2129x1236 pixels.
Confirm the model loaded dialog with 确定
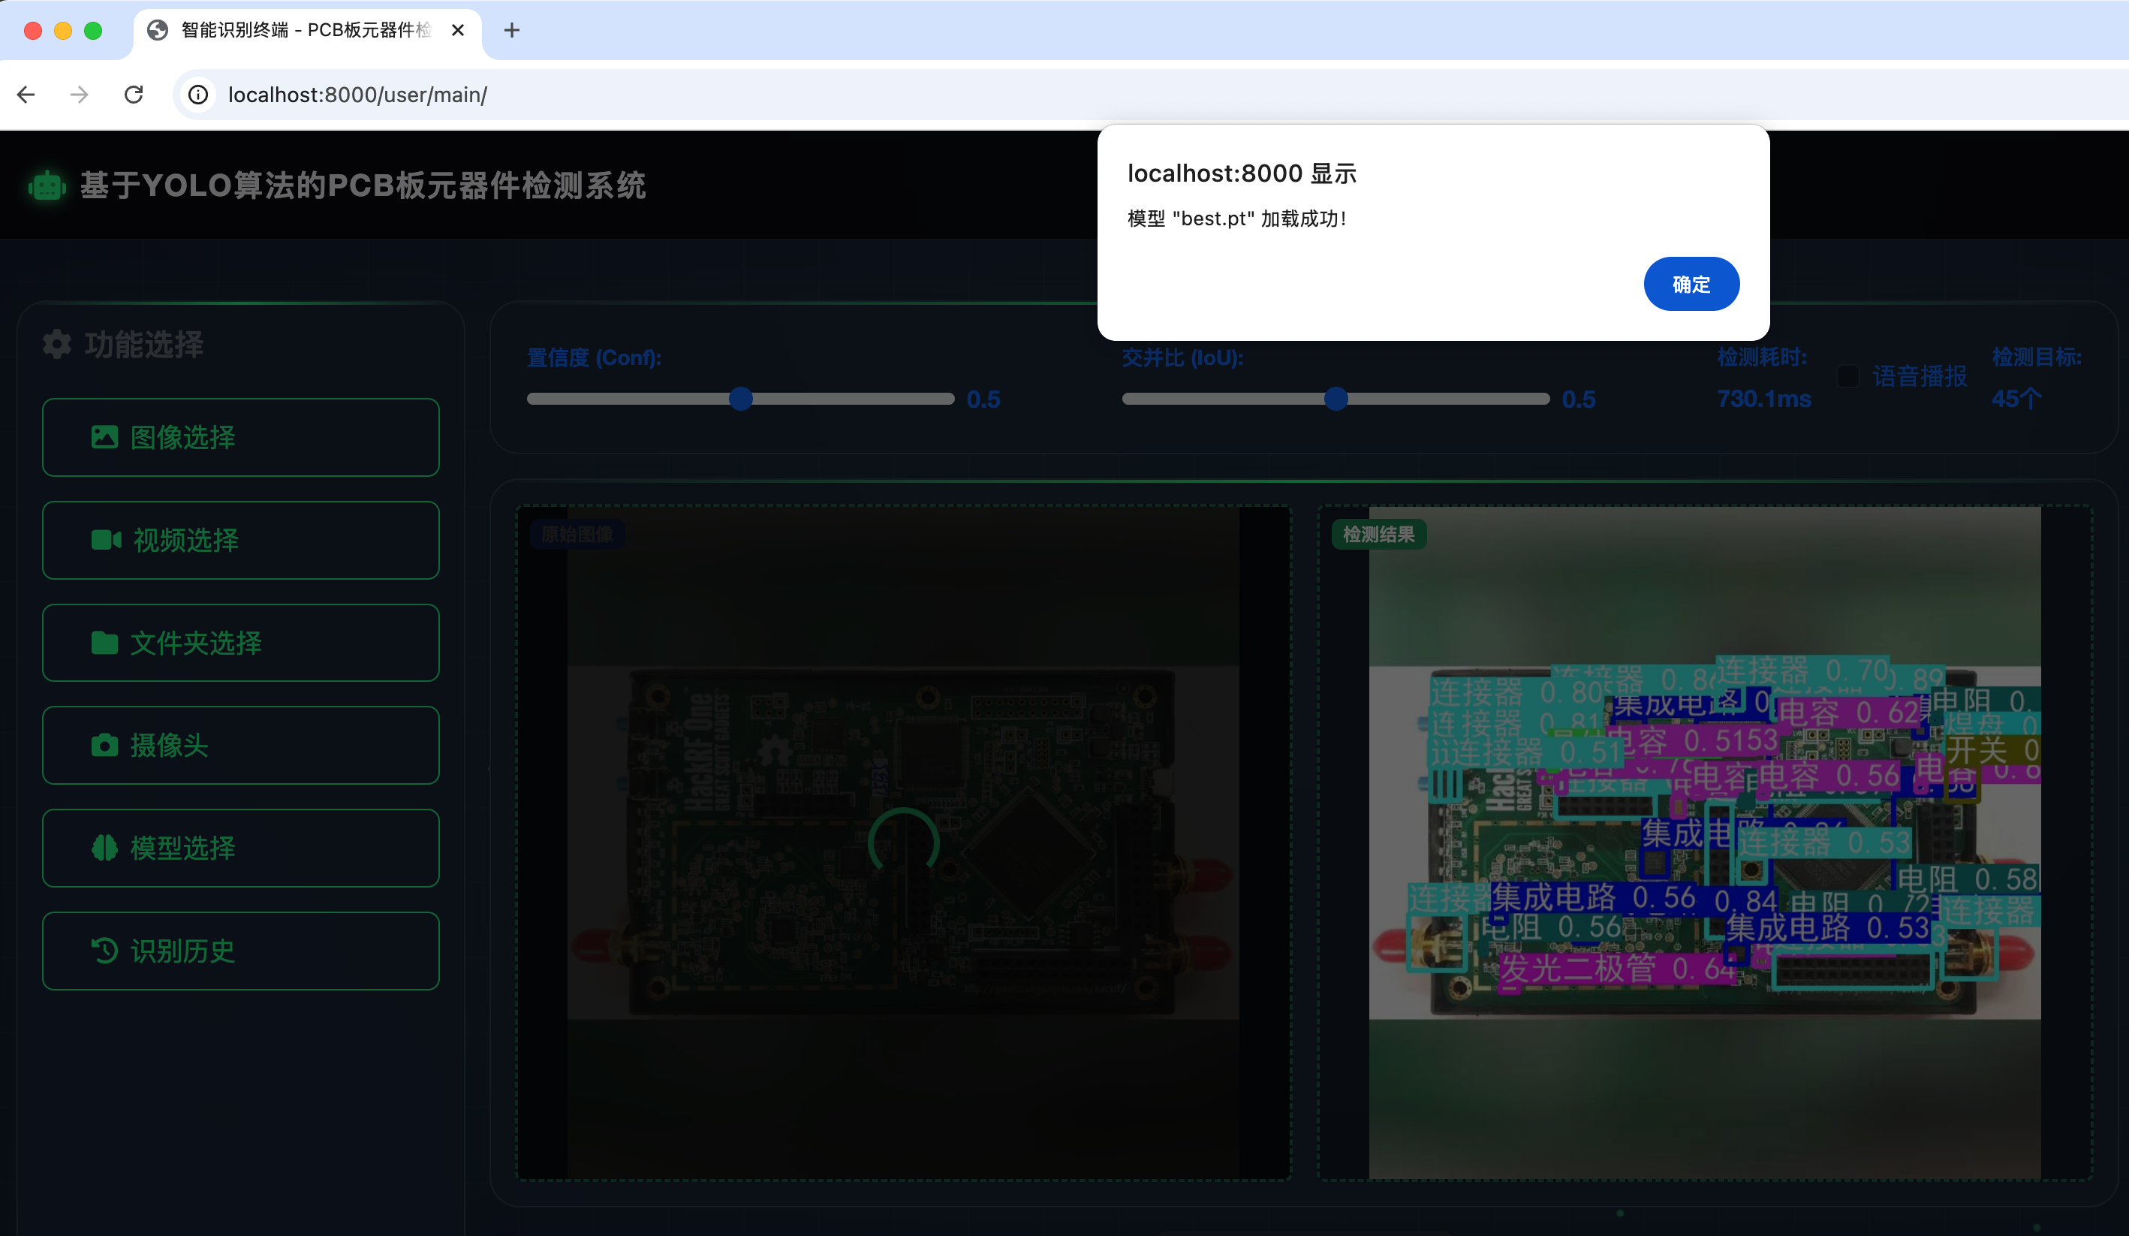(x=1691, y=284)
